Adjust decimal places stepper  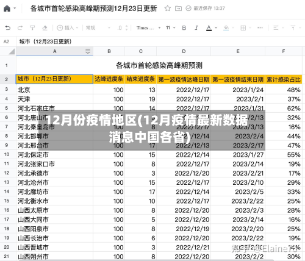tap(123, 27)
